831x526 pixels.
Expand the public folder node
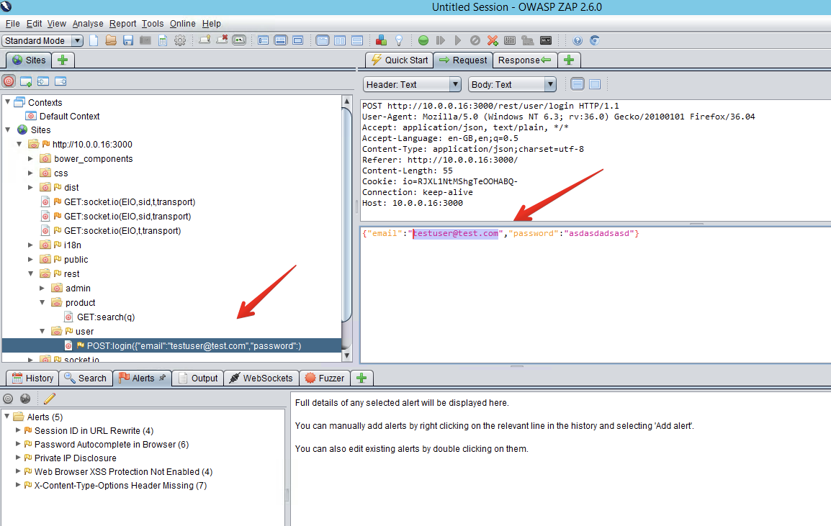click(x=30, y=259)
